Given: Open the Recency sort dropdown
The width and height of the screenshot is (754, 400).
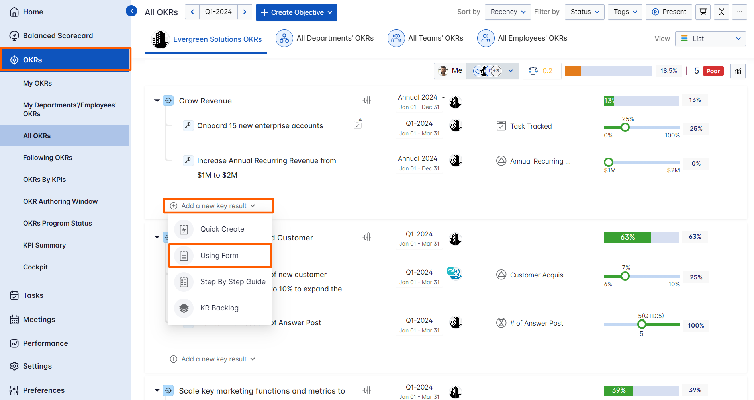Looking at the screenshot, I should click(x=507, y=12).
